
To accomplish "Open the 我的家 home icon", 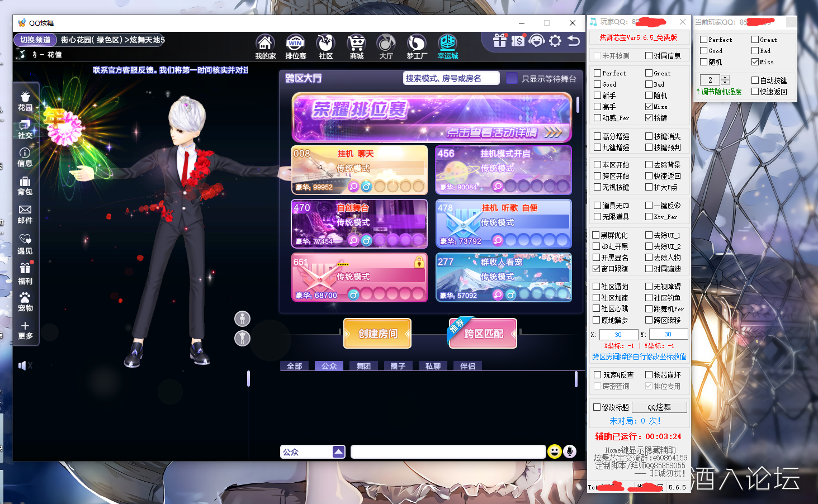I will pos(265,45).
